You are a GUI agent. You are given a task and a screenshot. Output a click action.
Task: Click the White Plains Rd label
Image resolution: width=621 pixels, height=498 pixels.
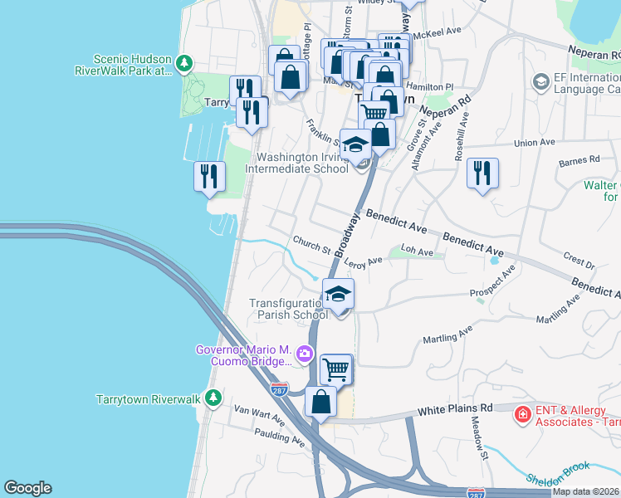pyautogui.click(x=455, y=410)
